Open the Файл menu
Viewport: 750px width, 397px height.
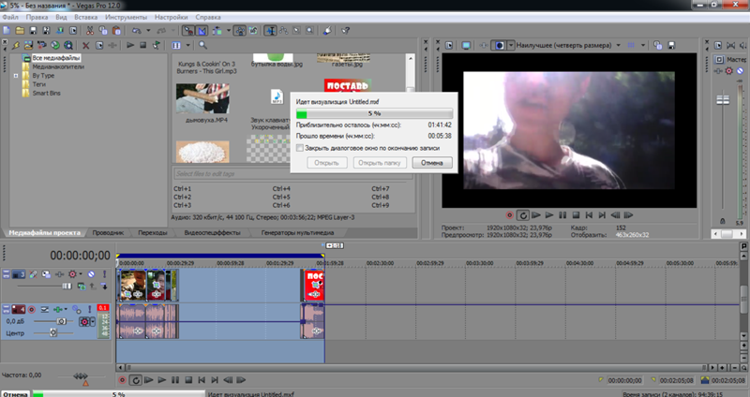10,17
